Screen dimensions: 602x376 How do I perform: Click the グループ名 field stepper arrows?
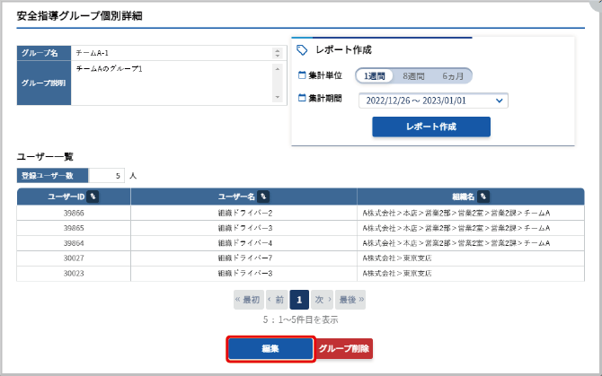277,53
